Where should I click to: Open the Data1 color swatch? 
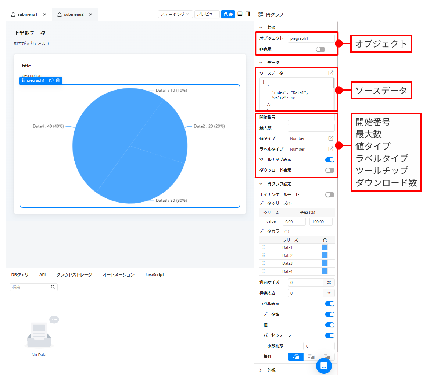(325, 247)
